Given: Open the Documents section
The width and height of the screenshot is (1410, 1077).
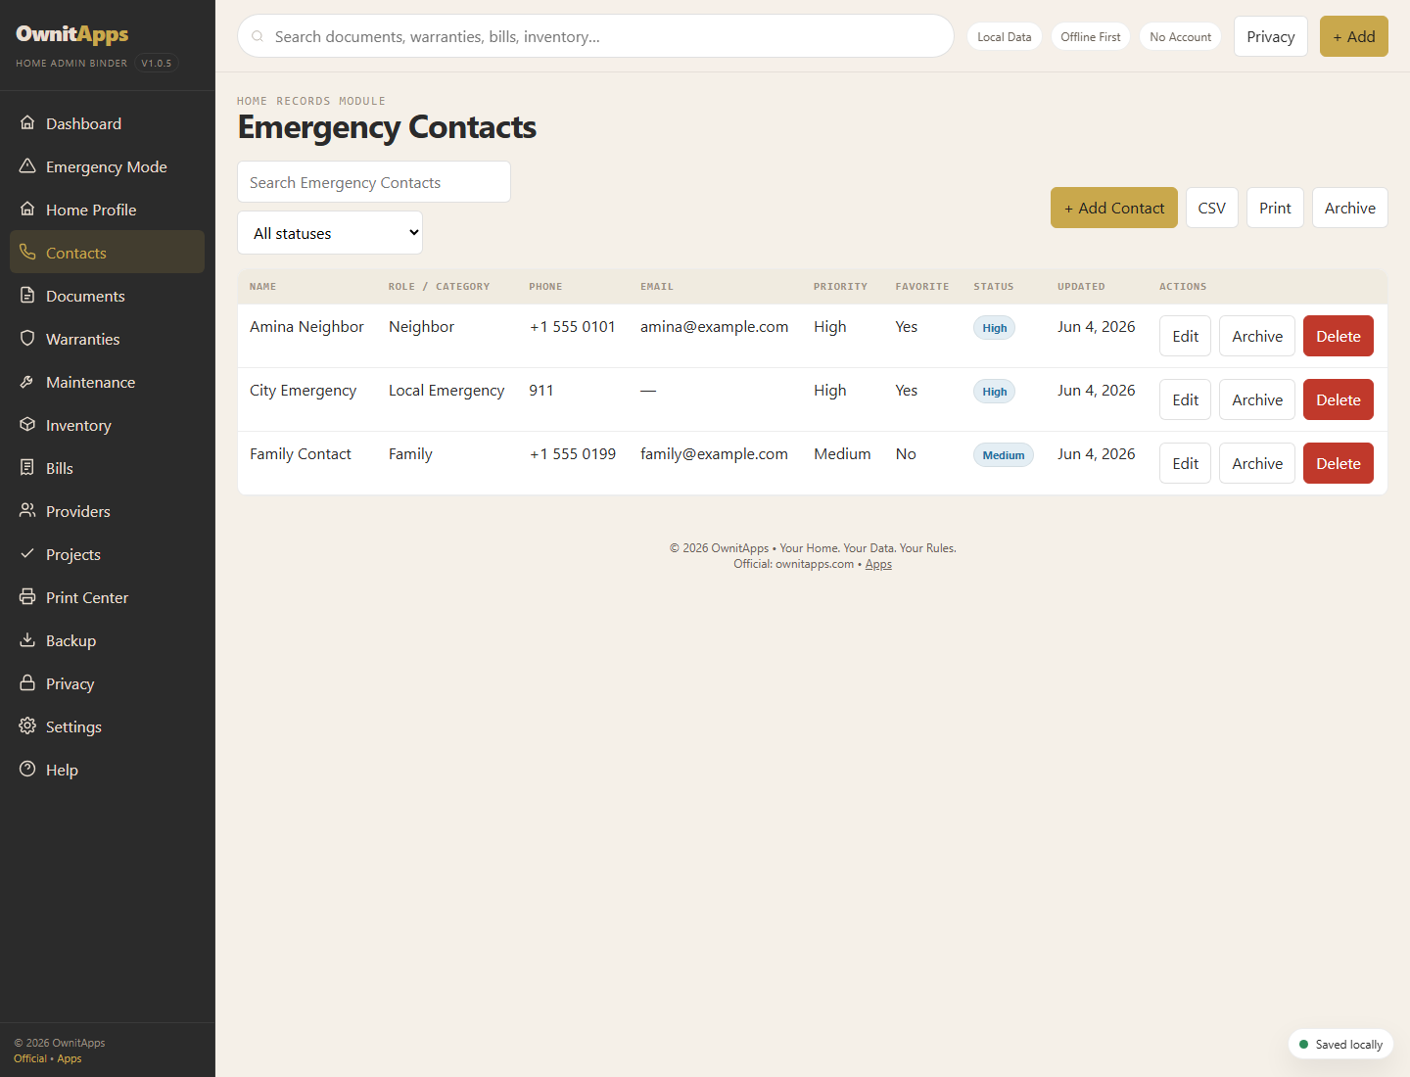Looking at the screenshot, I should tap(108, 296).
